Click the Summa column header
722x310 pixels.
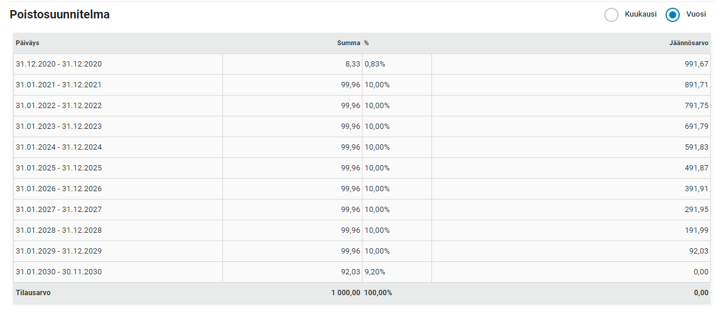point(348,43)
